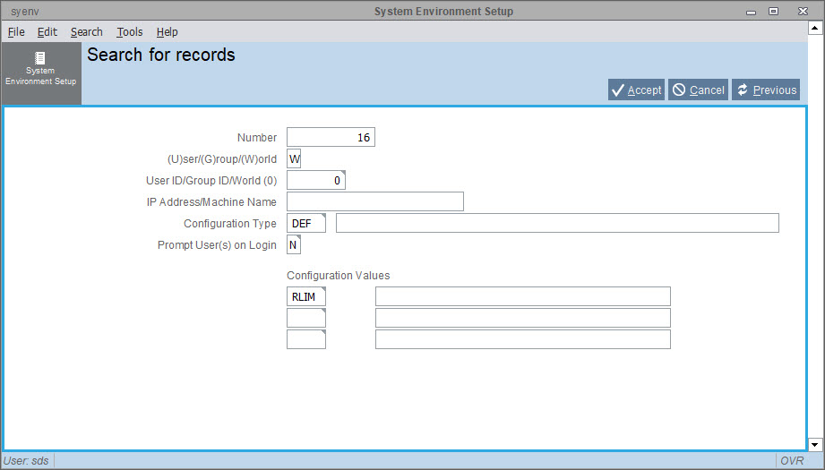
Task: Open the Help menu
Action: [x=168, y=32]
